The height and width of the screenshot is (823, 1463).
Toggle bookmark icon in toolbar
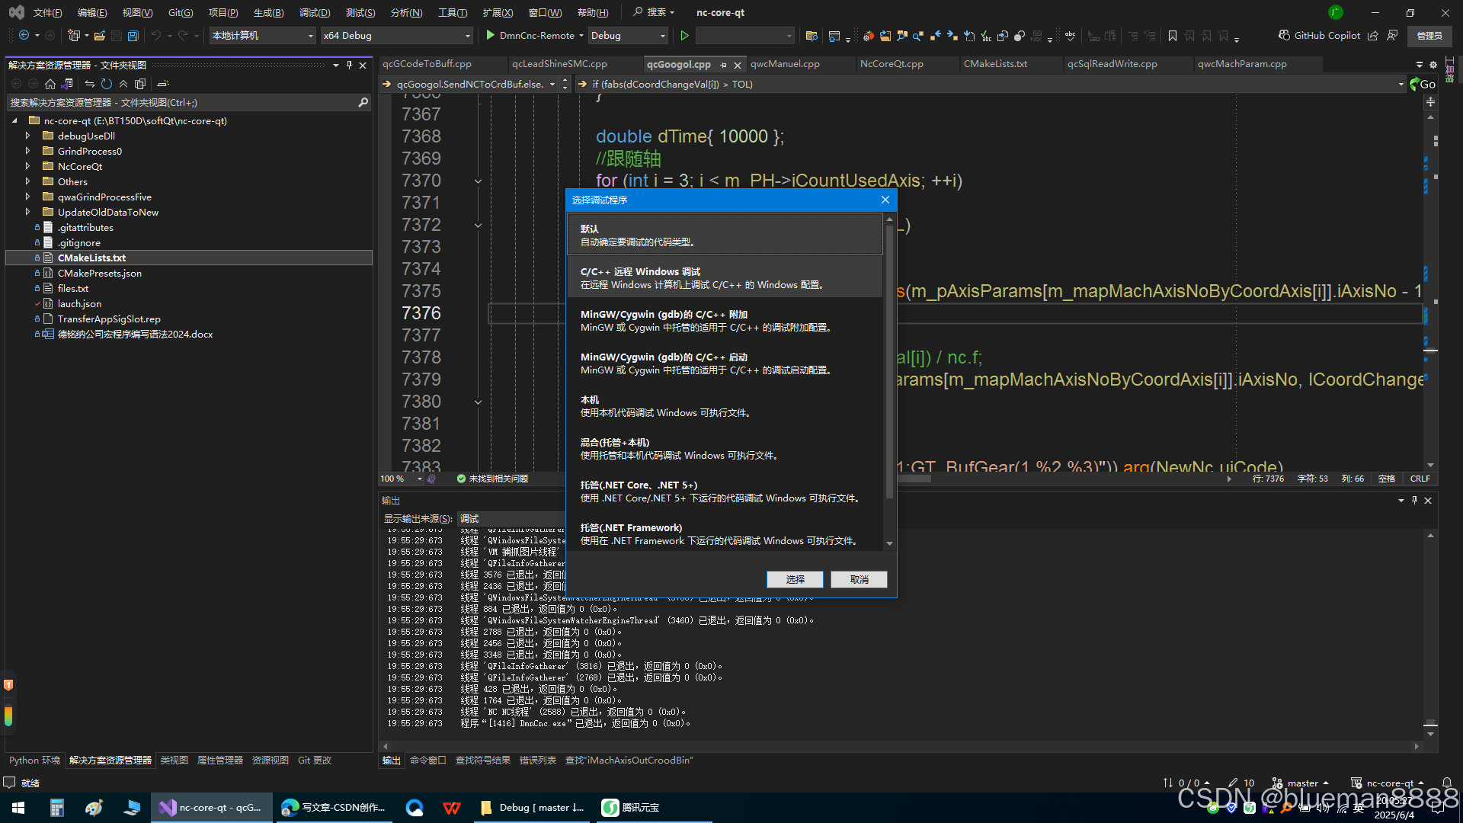point(1172,36)
